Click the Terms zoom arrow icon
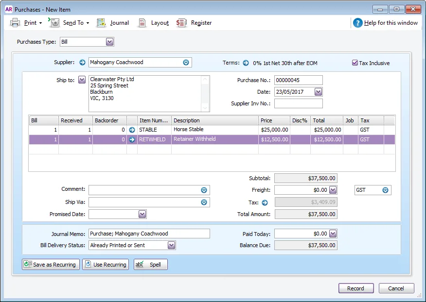426x302 pixels. (246, 63)
